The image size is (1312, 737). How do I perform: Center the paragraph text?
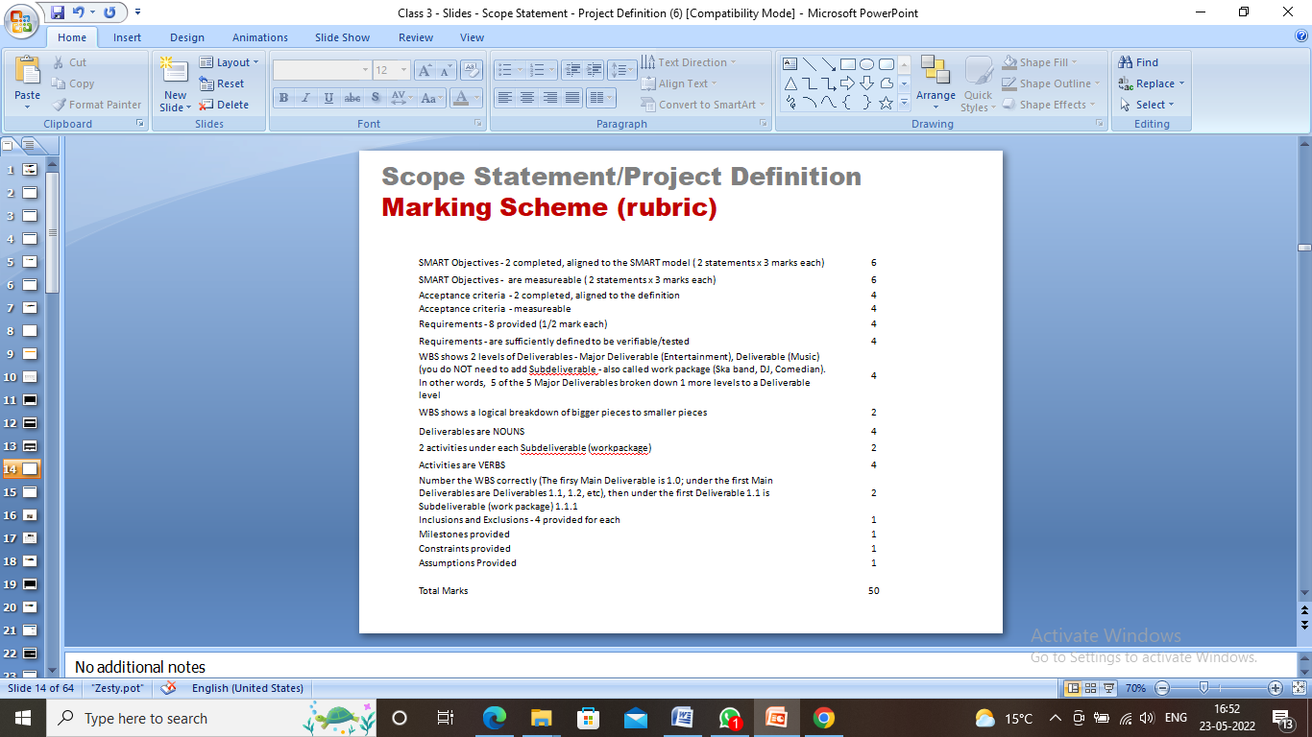[527, 98]
